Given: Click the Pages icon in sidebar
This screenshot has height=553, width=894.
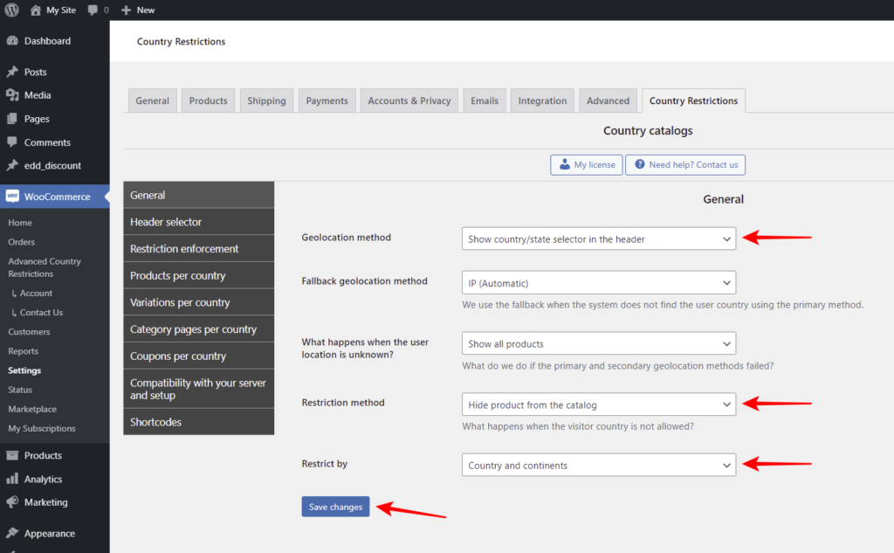Looking at the screenshot, I should pos(12,119).
